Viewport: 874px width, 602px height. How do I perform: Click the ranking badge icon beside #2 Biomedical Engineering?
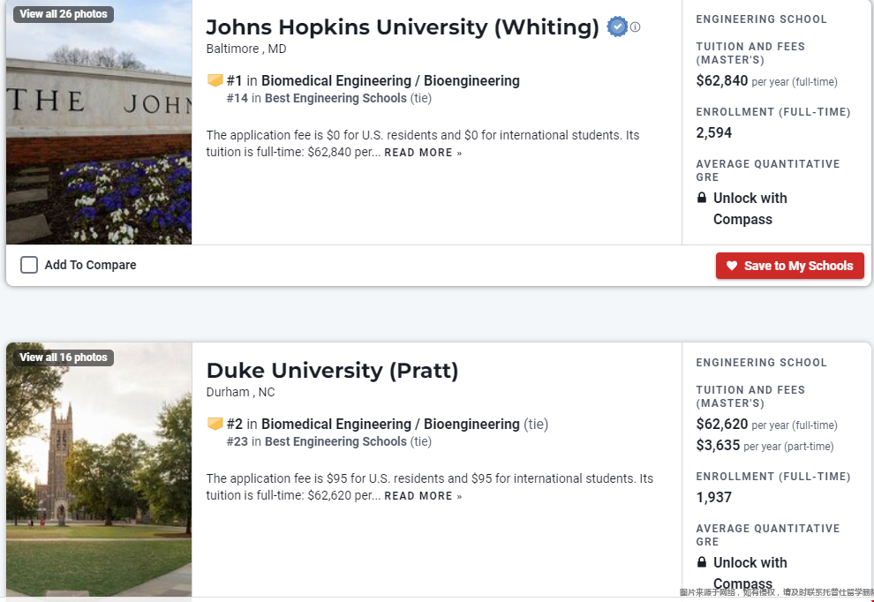(x=215, y=425)
